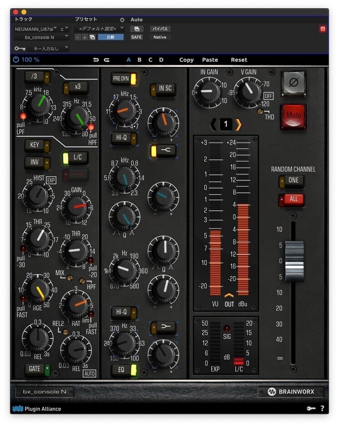The width and height of the screenshot is (339, 426).
Task: Click the V GAIN knob
Action: click(249, 92)
